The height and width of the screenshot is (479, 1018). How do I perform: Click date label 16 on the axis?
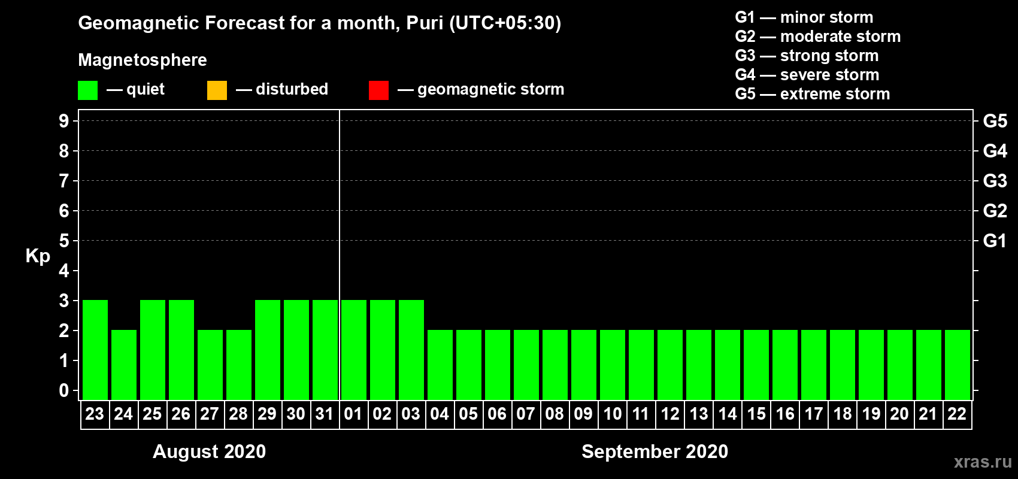[x=784, y=414]
